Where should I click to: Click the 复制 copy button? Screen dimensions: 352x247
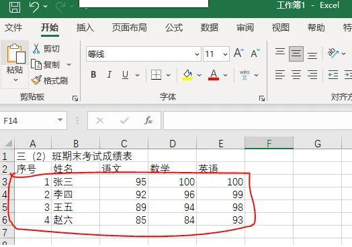coord(45,65)
